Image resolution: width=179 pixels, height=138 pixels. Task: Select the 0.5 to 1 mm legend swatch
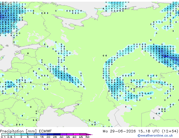11,134
